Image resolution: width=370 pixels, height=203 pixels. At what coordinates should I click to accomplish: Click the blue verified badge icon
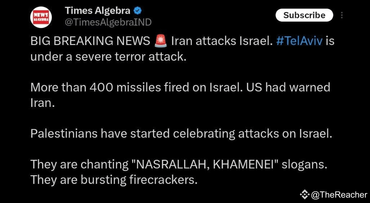(138, 10)
